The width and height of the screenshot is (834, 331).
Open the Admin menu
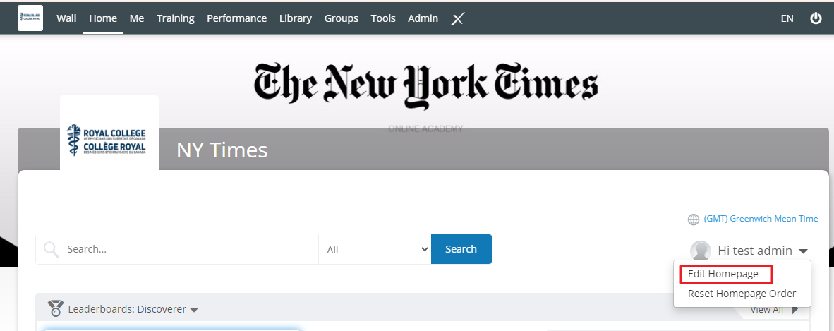click(x=423, y=18)
